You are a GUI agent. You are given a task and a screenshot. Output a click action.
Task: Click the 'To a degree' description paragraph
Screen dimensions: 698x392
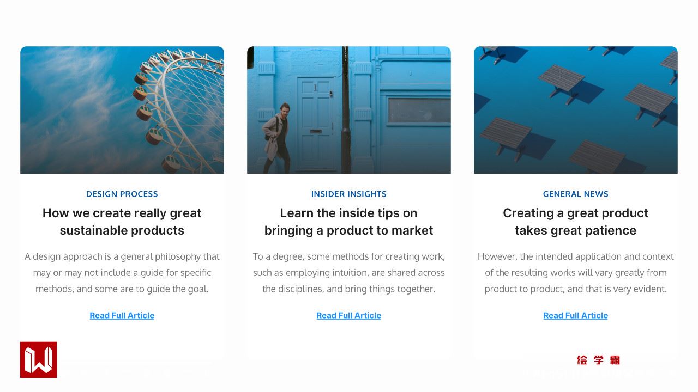point(349,272)
